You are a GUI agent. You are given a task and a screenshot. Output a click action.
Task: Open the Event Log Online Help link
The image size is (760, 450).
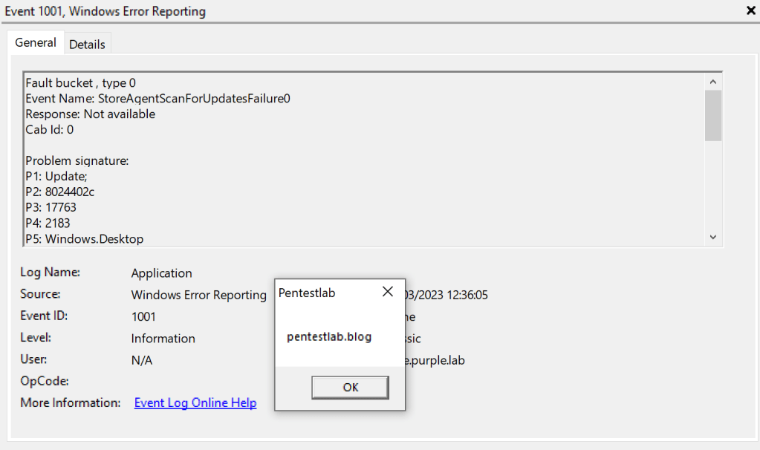(195, 402)
